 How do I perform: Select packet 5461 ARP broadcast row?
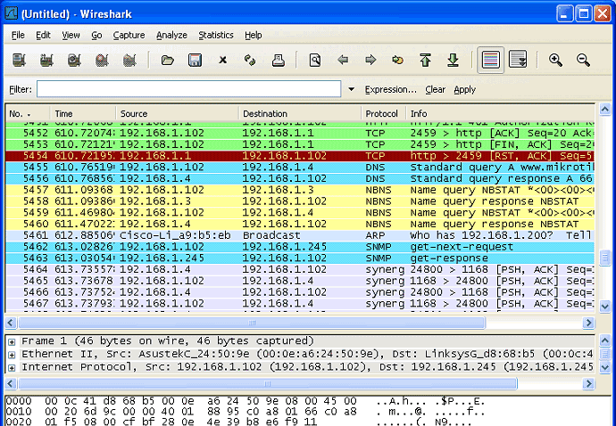[299, 235]
